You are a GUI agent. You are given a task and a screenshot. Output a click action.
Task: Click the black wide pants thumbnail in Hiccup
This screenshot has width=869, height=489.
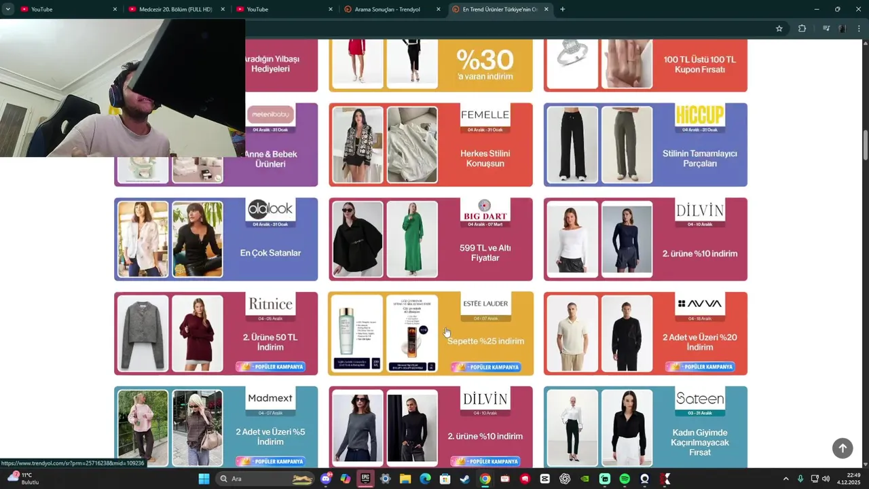572,145
